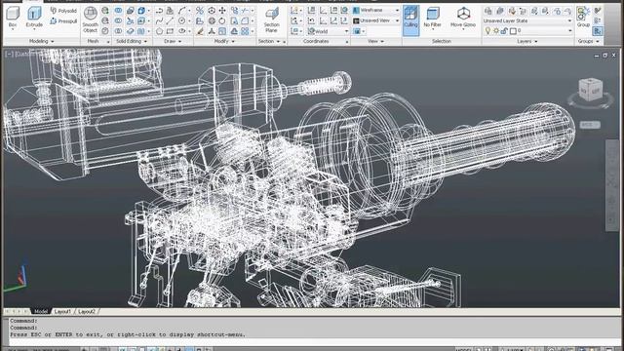Viewport: 624px width, 351px height.
Task: Click the highlighted group selection toggle icon
Action: (x=597, y=31)
